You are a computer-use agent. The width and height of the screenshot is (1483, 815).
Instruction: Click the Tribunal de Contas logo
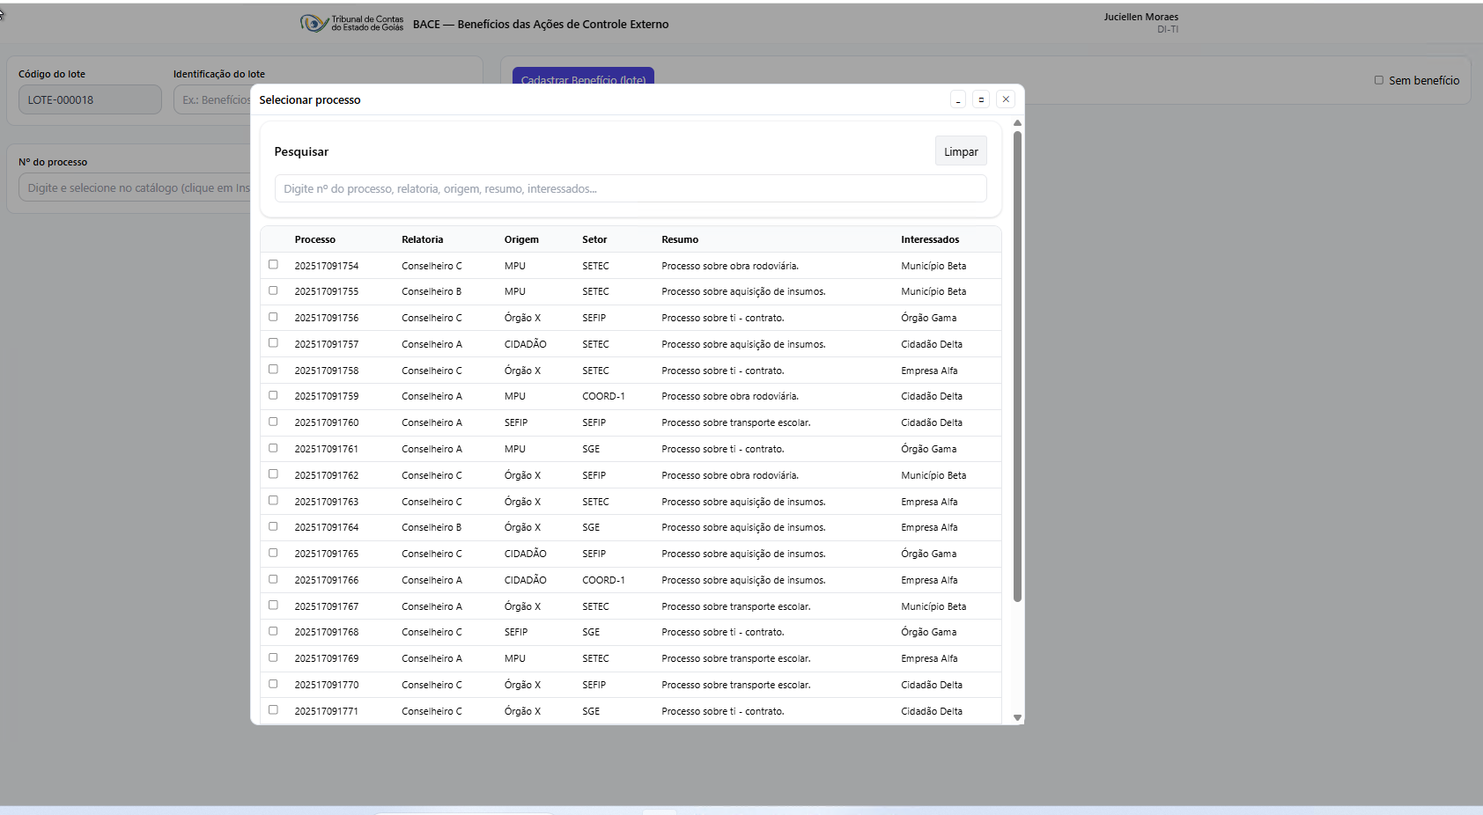coord(351,24)
